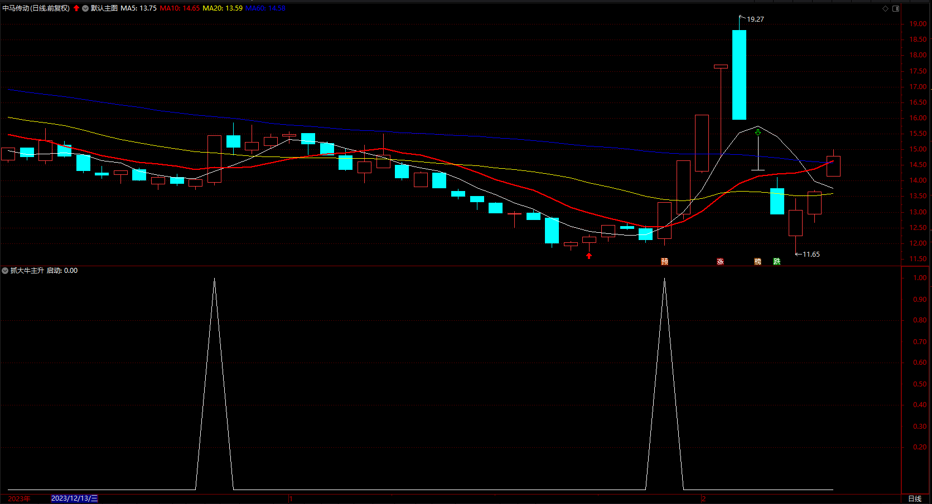Viewport: 932px width, 504px height.
Task: Expand the dropdown arrow before 抓大牛主升
Action: [x=5, y=271]
